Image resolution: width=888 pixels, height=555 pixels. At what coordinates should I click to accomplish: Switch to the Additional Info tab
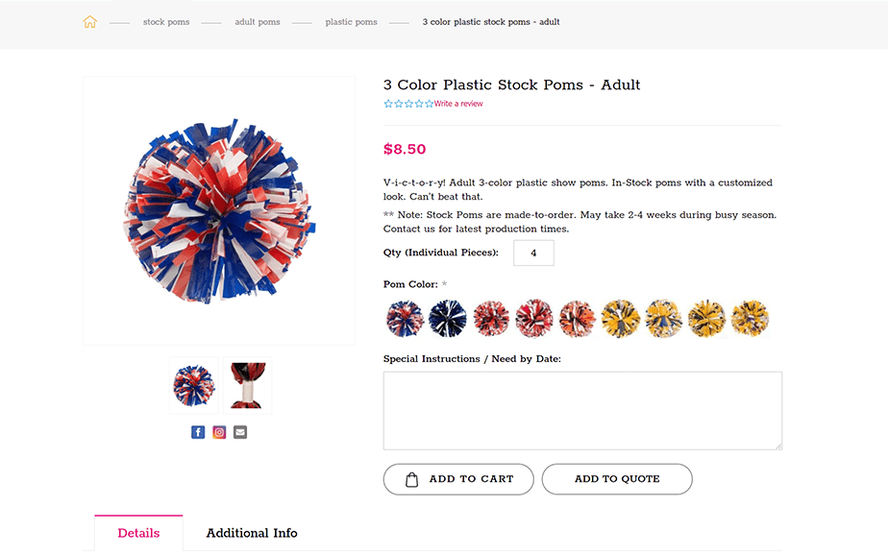point(251,533)
